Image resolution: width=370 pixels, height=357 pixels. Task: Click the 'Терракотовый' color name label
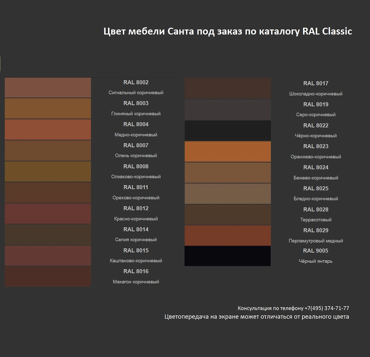[316, 220]
